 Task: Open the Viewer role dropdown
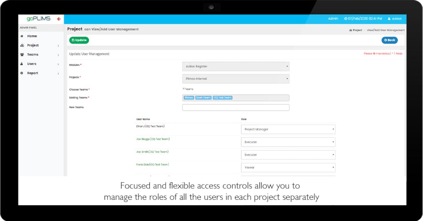pyautogui.click(x=288, y=167)
